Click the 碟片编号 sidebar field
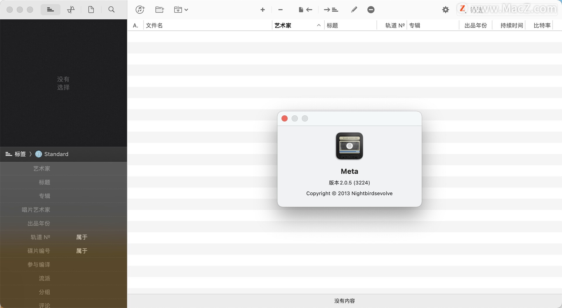The image size is (562, 308). tap(64, 251)
